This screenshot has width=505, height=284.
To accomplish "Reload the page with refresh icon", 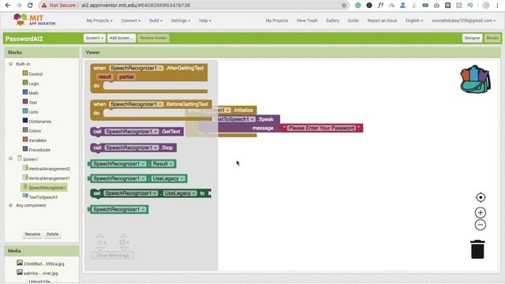I will click(x=30, y=6).
